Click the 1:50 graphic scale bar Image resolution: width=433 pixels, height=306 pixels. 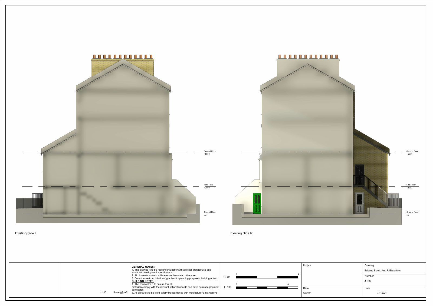click(x=267, y=277)
